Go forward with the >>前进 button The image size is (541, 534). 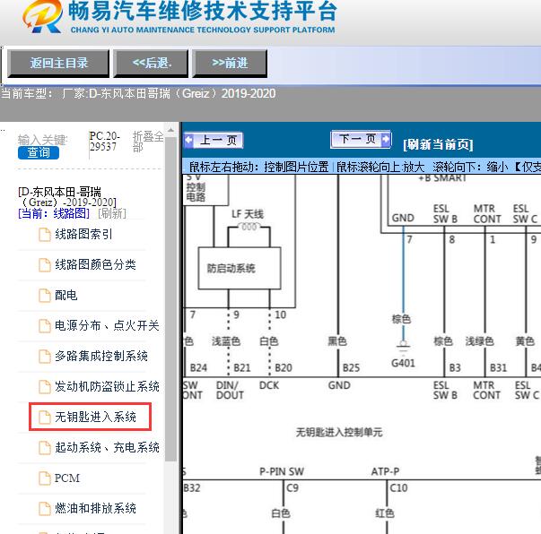tap(230, 63)
